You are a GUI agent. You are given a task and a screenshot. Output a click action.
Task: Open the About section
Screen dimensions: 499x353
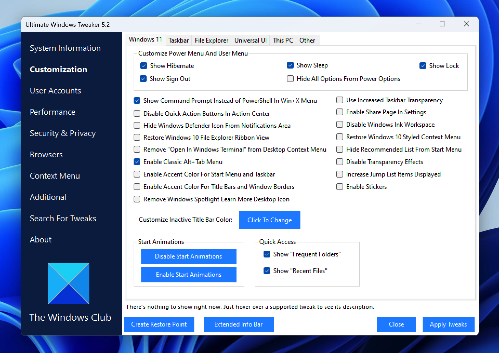(x=41, y=240)
